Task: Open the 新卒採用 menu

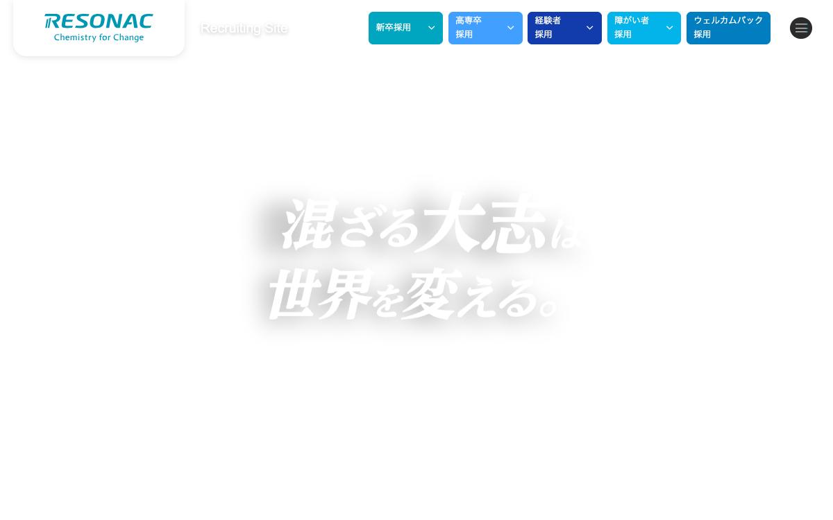Action: (x=405, y=28)
